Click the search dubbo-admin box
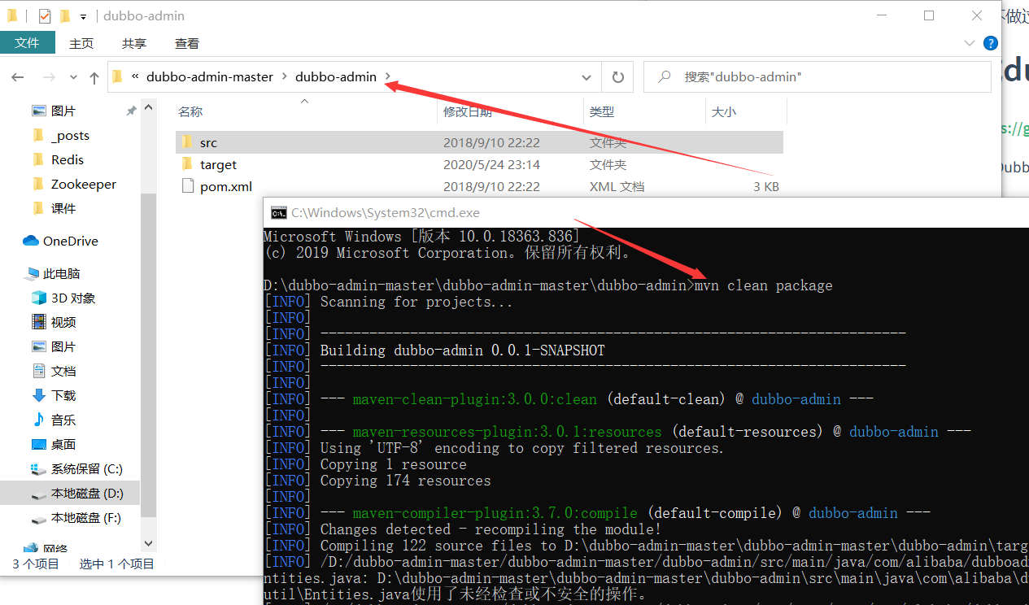The width and height of the screenshot is (1029, 605). (818, 77)
